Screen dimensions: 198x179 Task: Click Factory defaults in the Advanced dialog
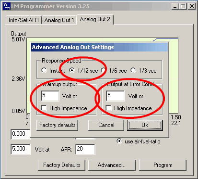[58, 125]
